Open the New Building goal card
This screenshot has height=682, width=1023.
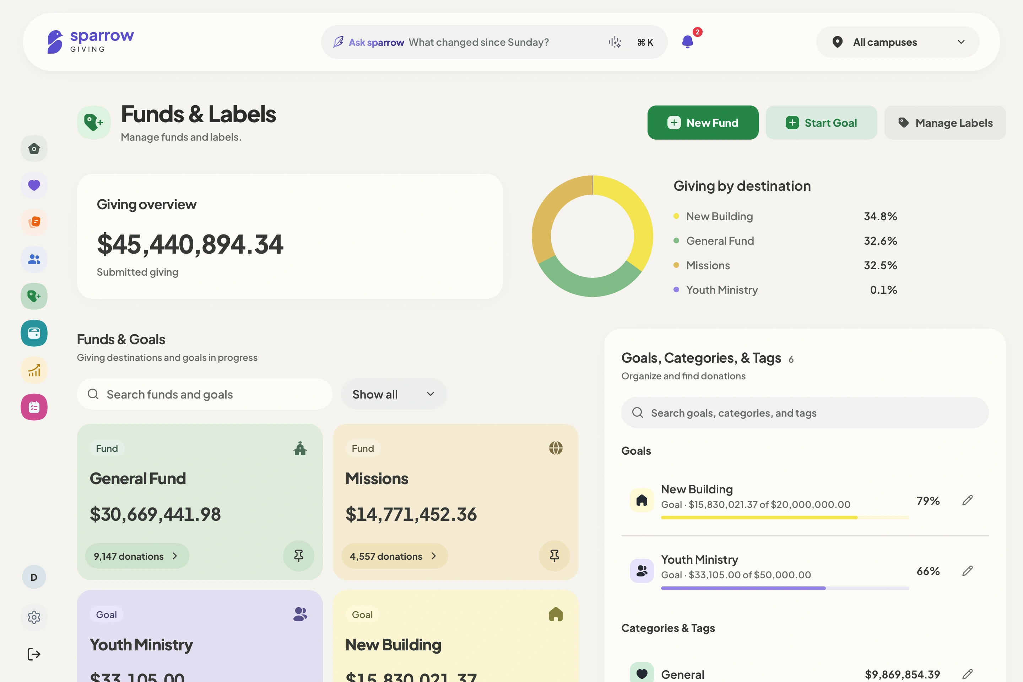pos(455,636)
